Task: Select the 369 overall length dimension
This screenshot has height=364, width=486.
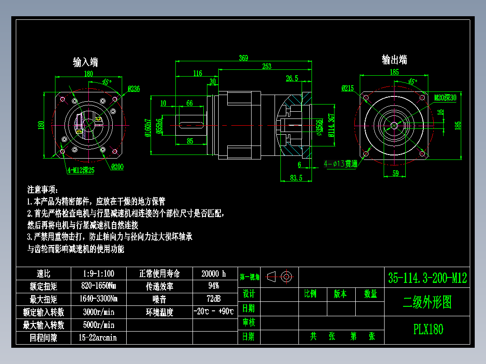Action: (x=243, y=58)
